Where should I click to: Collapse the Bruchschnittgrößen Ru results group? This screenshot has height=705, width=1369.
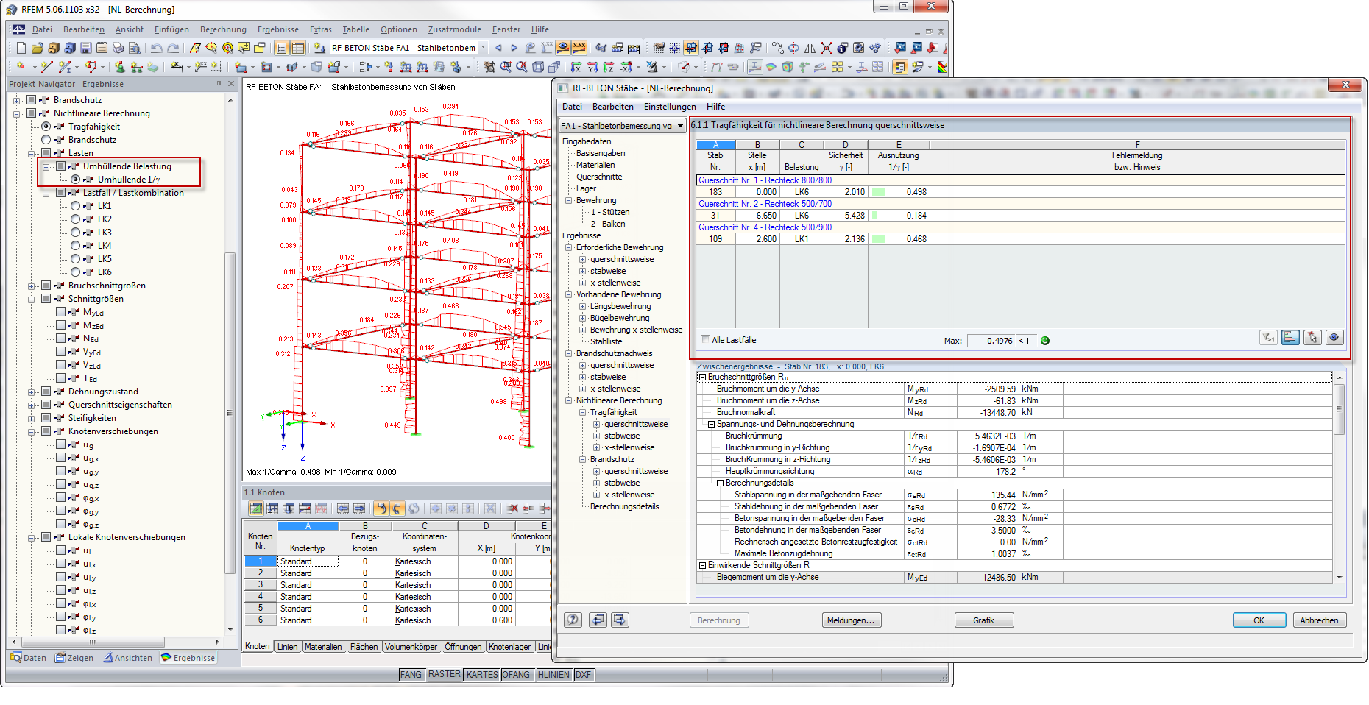pyautogui.click(x=702, y=377)
